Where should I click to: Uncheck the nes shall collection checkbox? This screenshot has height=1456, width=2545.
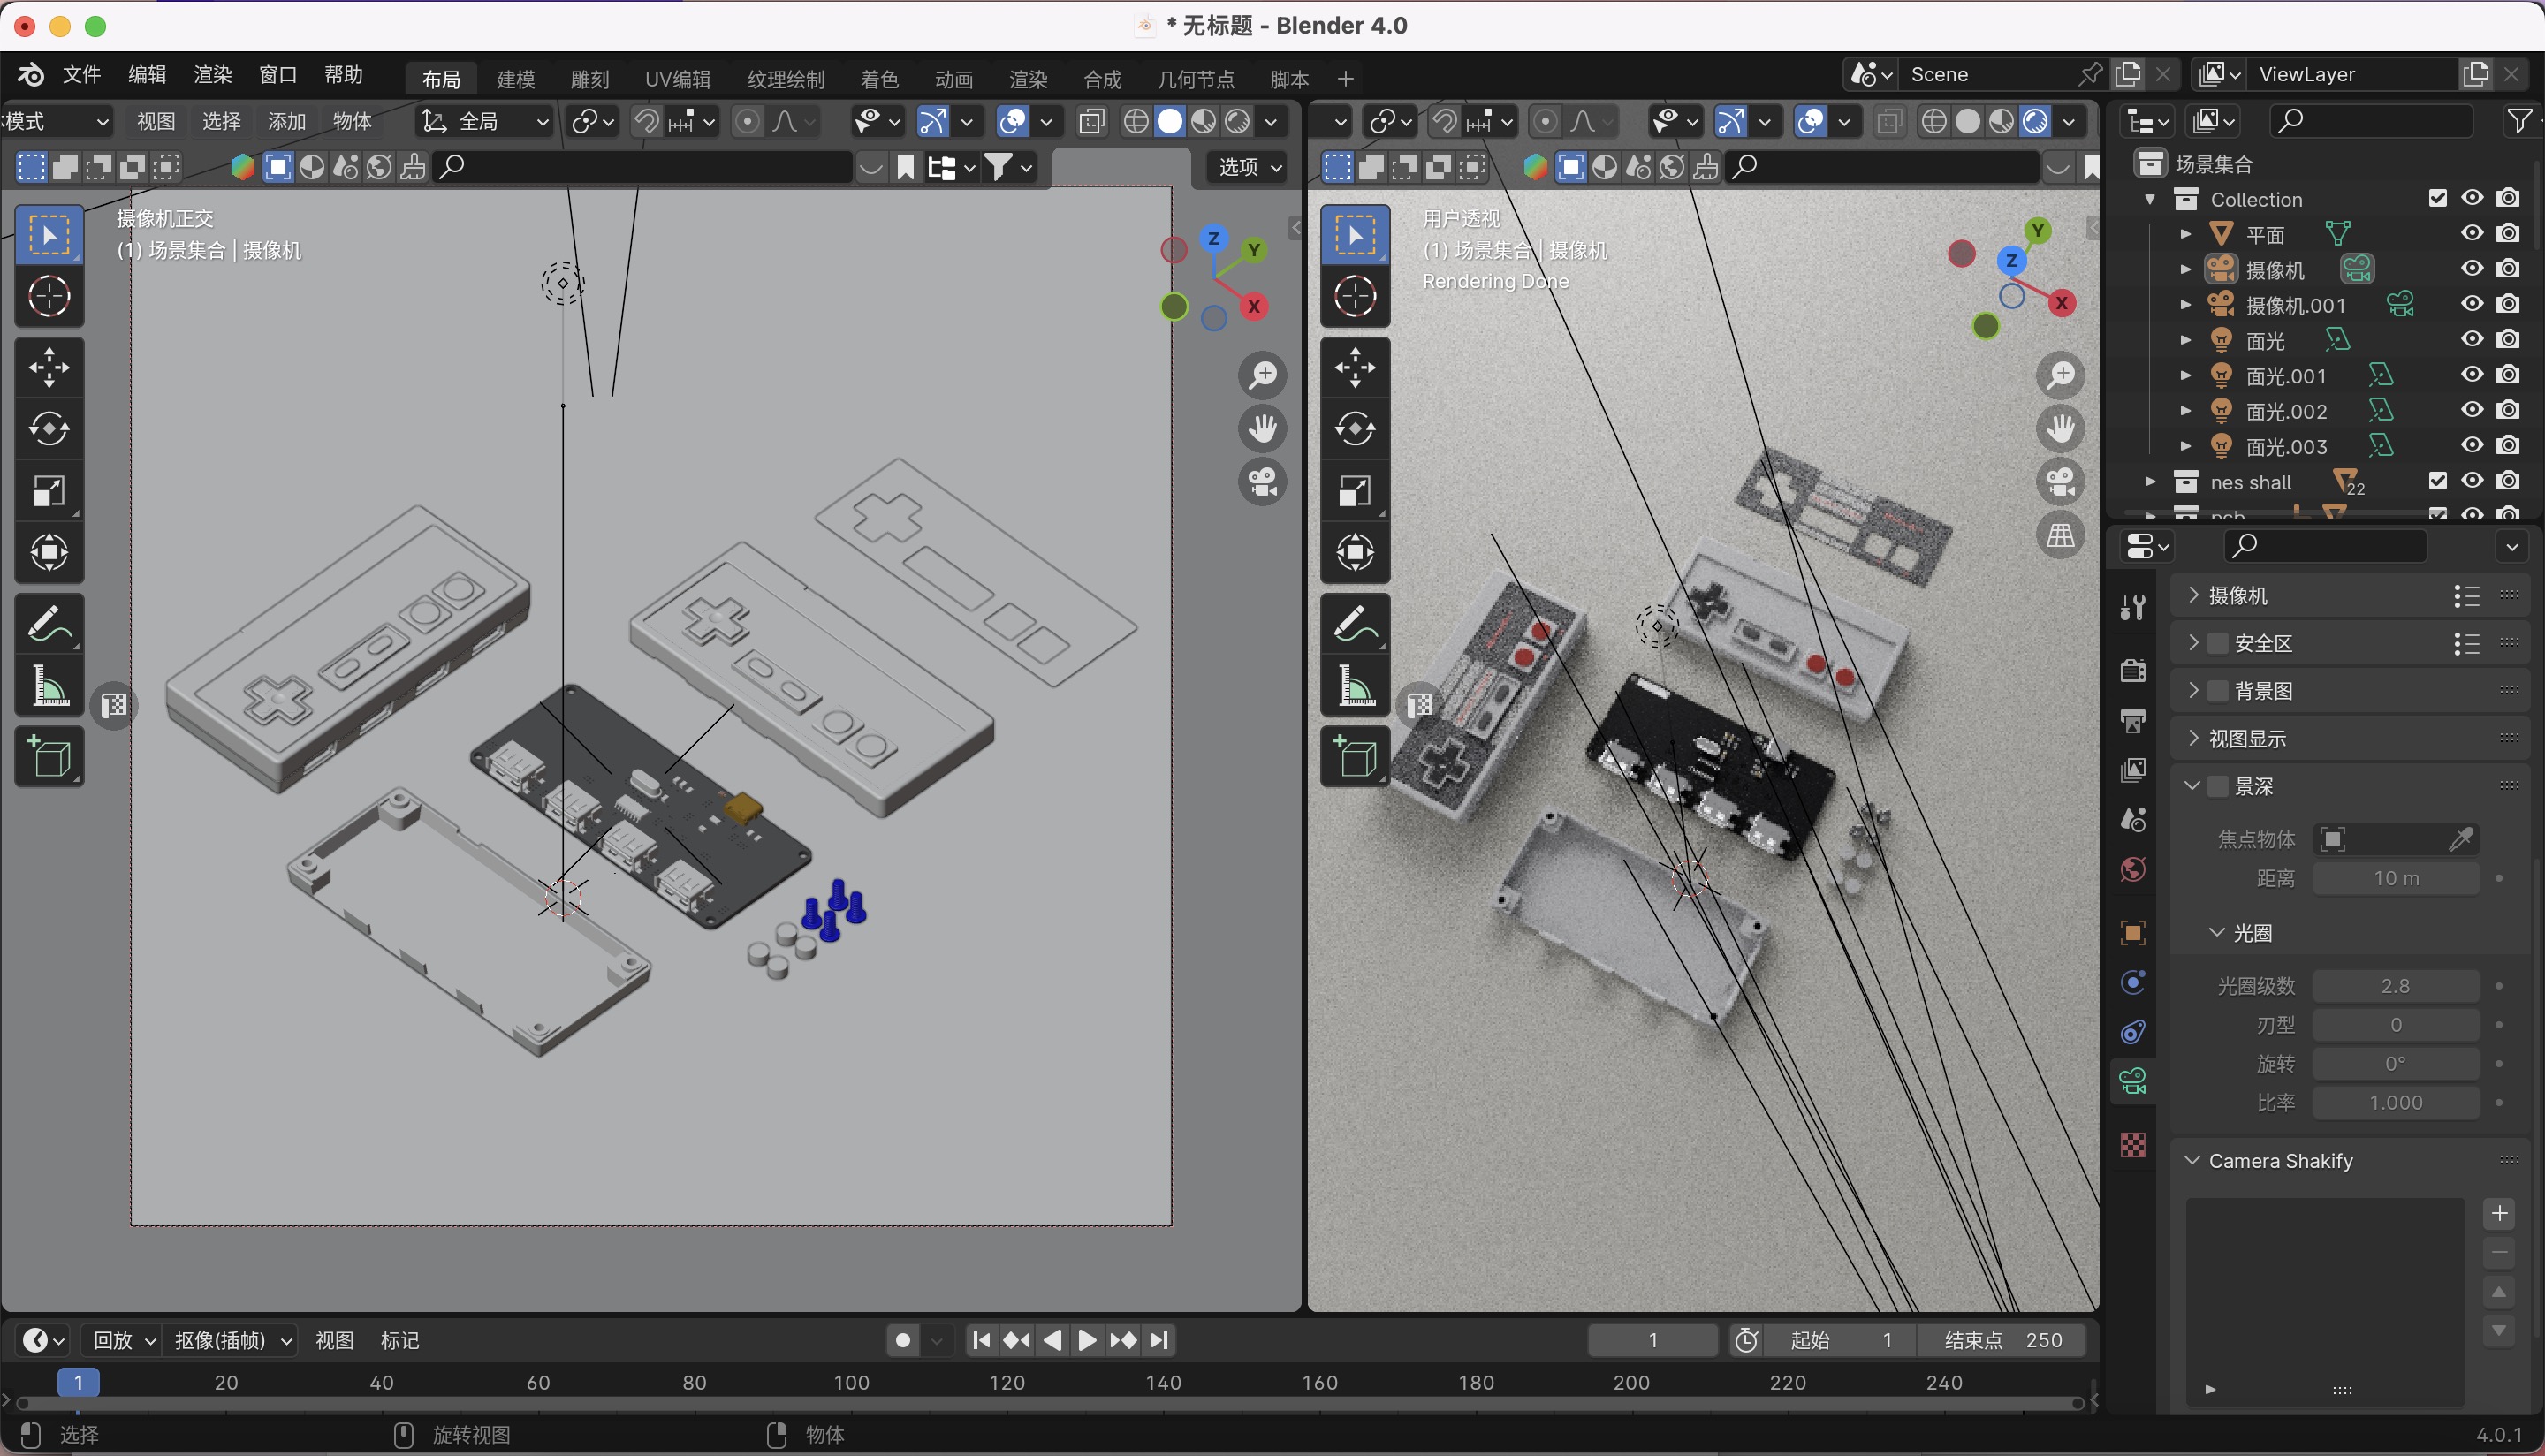[2438, 482]
